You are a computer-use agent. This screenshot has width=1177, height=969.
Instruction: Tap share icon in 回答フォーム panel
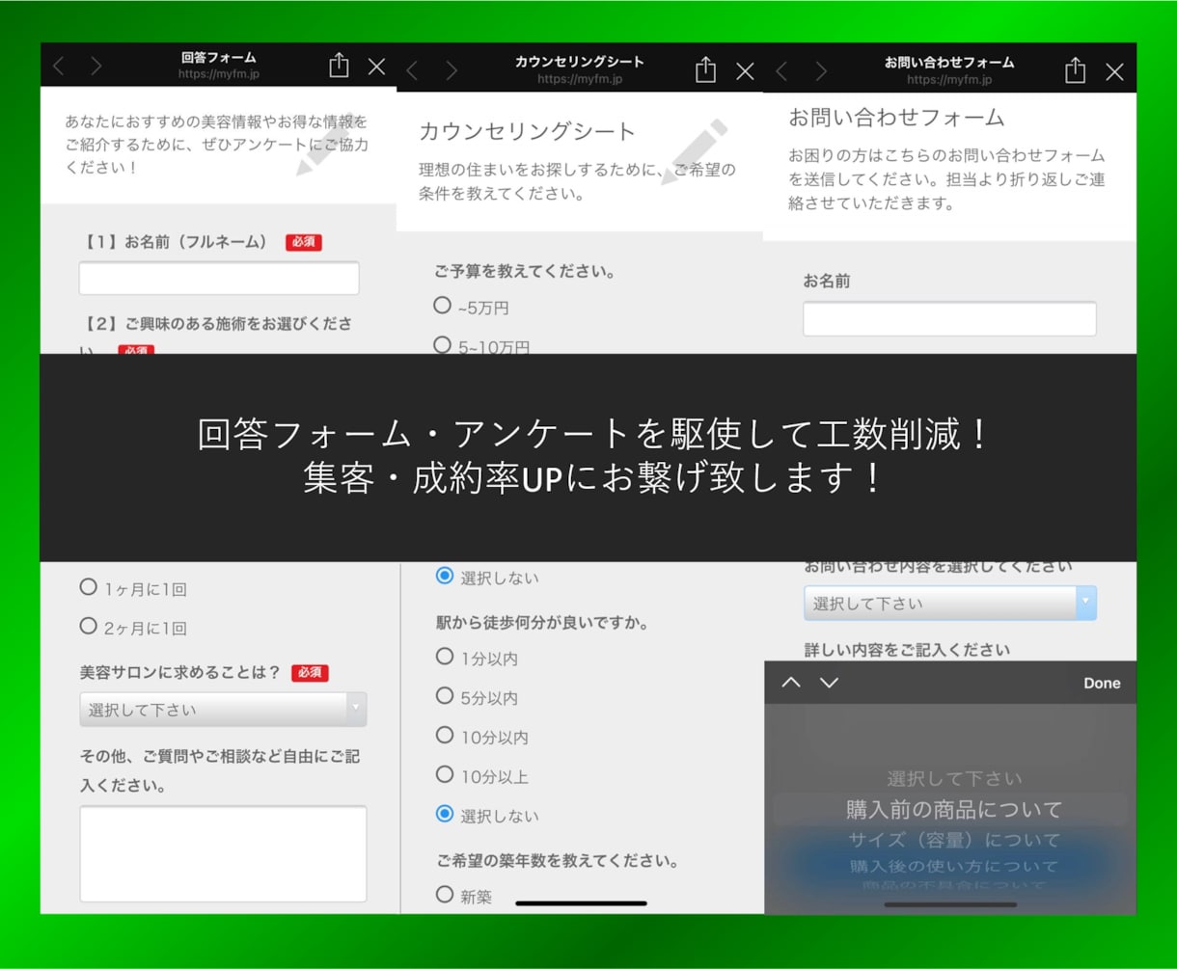click(x=339, y=65)
